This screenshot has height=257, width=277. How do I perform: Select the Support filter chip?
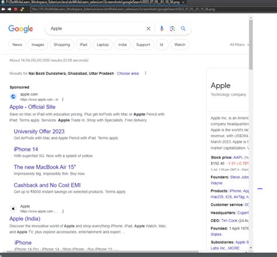click(143, 44)
